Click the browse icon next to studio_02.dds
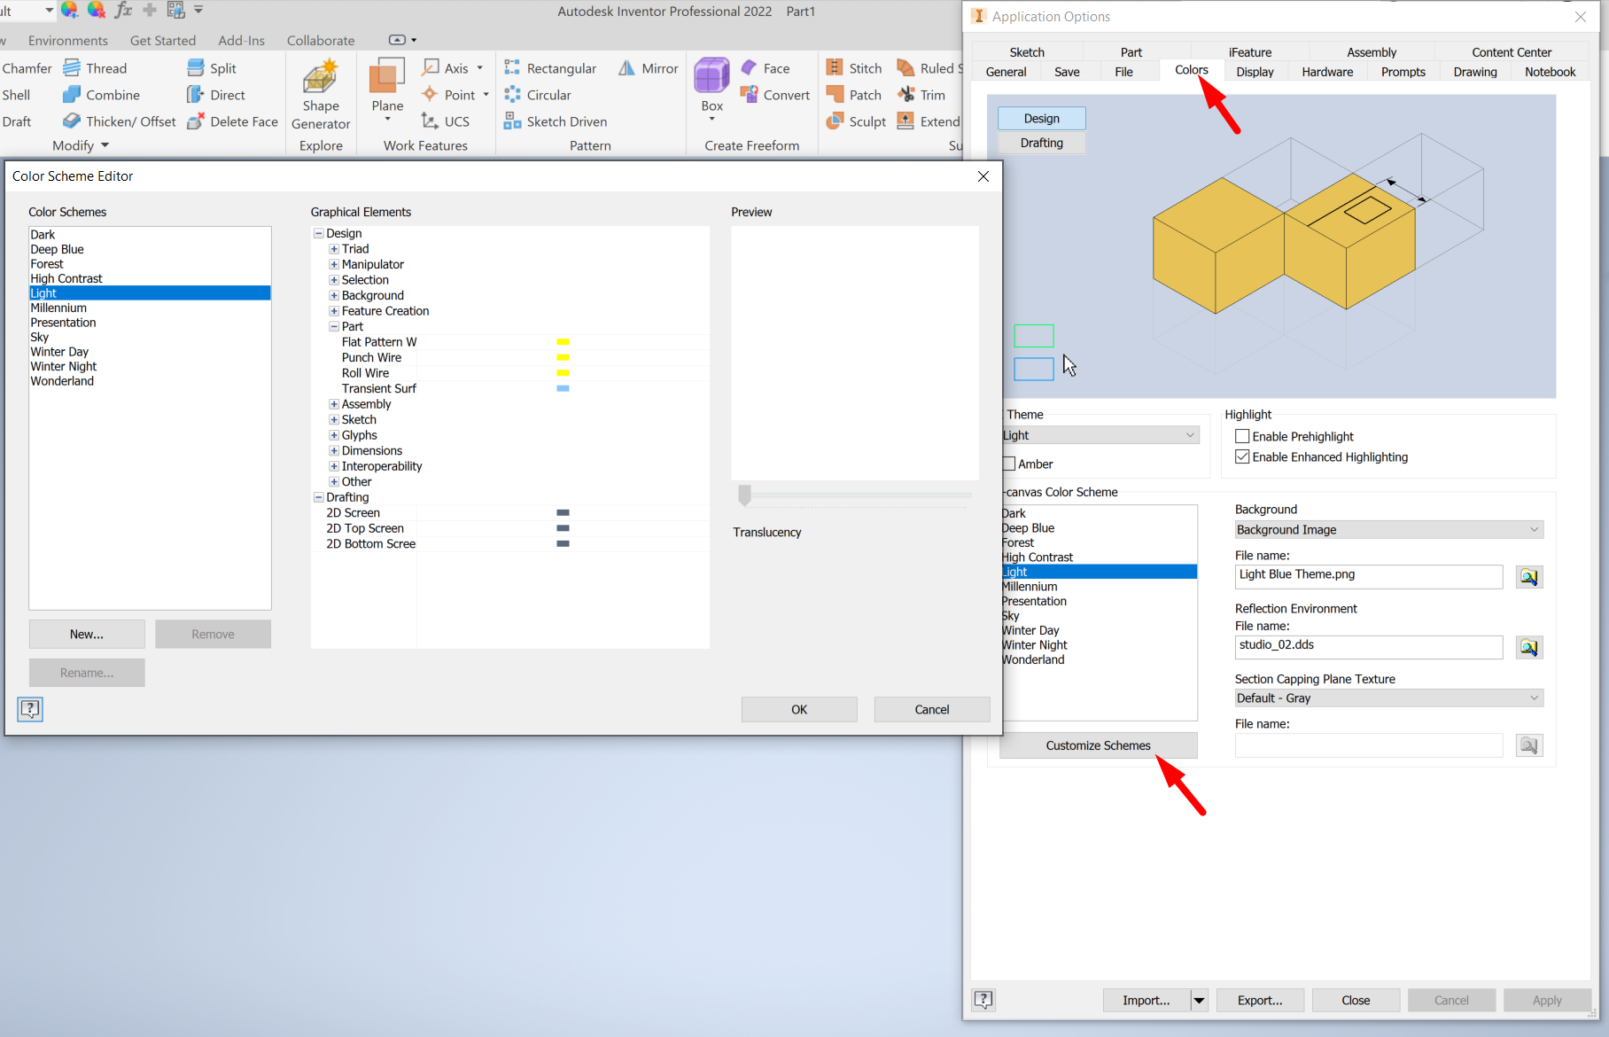1609x1037 pixels. (1528, 647)
